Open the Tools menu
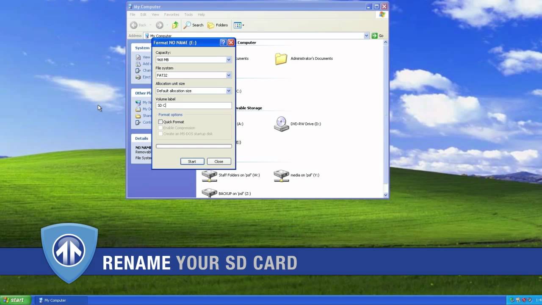Viewport: 542px width, 305px height. coord(188,14)
